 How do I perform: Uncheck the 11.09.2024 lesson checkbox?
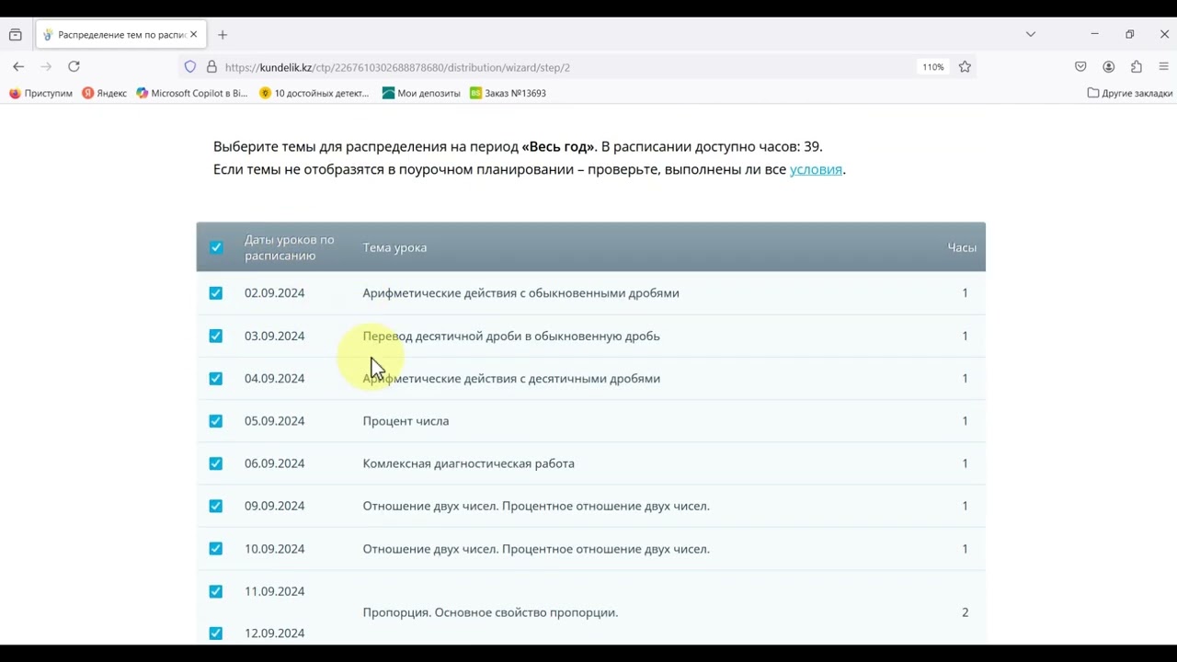pos(216,591)
